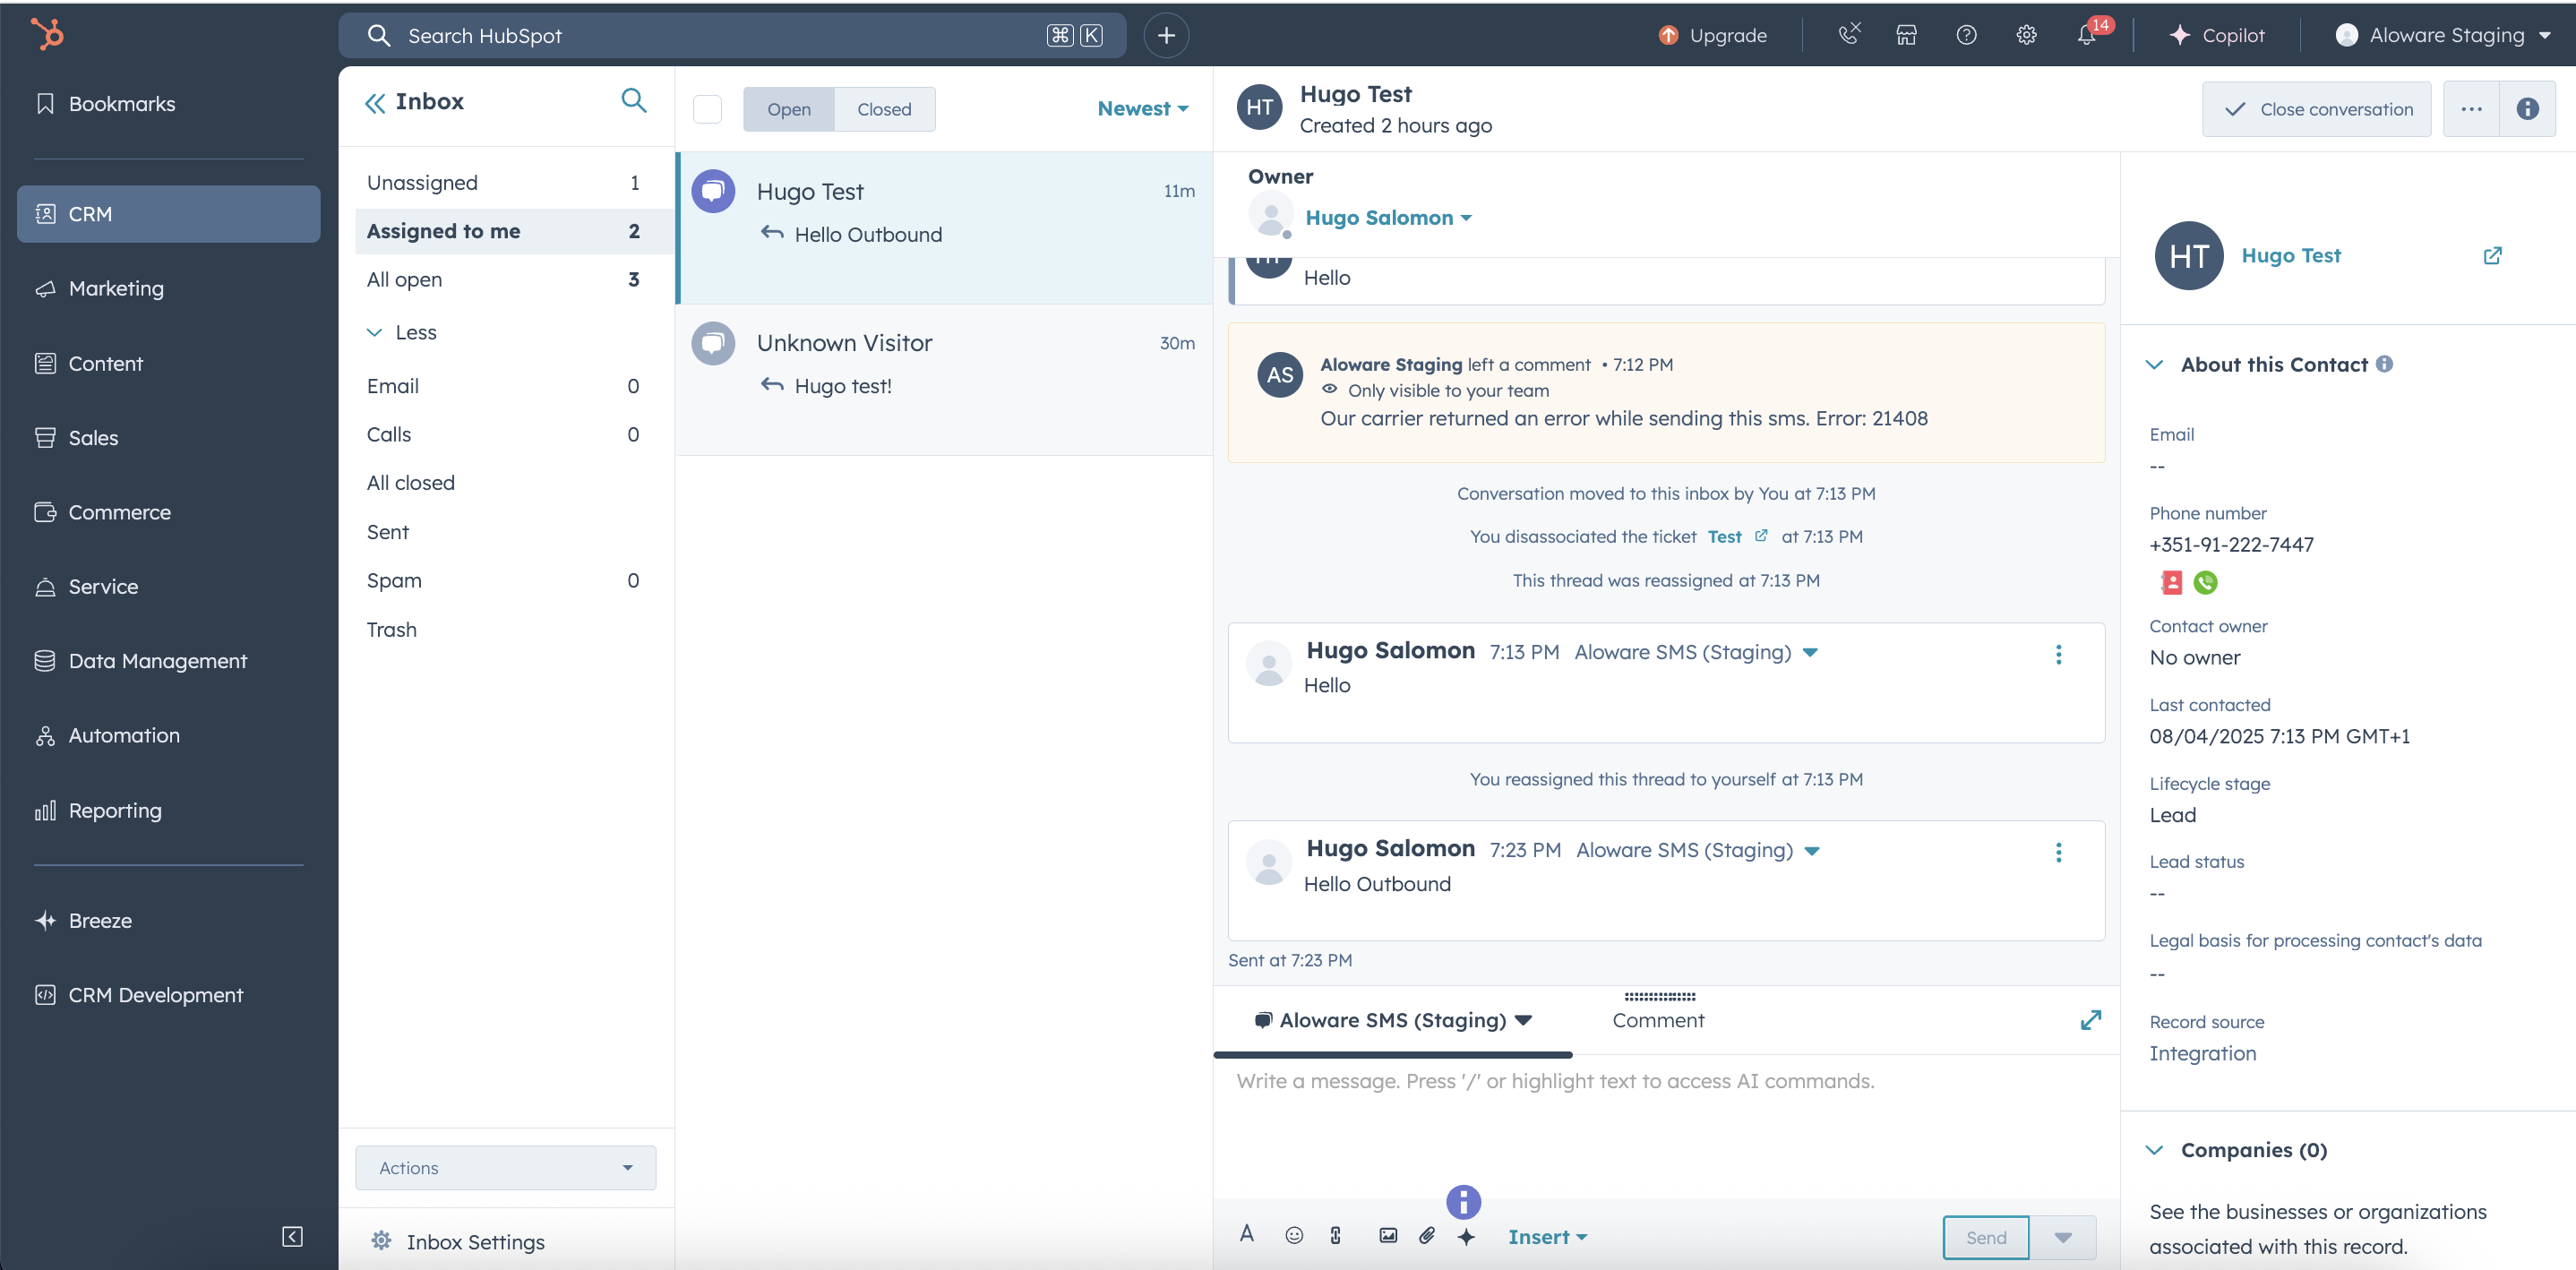Open the settings gear icon
Image resolution: width=2576 pixels, height=1270 pixels.
2026,35
